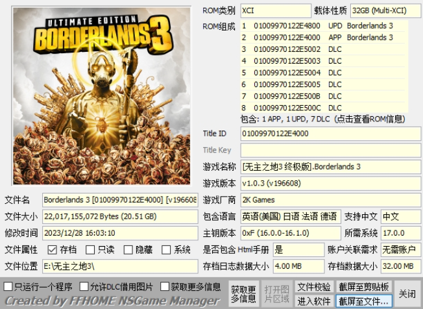The width and height of the screenshot is (423, 309).
Task: Click the 游戏名称 field
Action: pyautogui.click(x=330, y=167)
